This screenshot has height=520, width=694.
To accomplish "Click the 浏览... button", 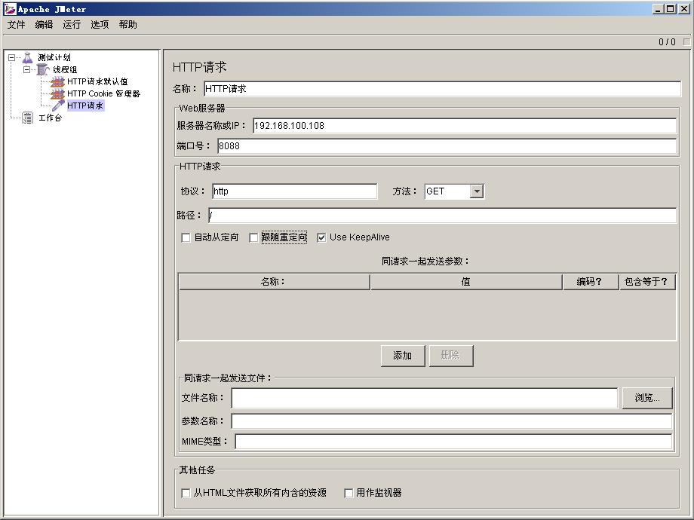I will [647, 398].
